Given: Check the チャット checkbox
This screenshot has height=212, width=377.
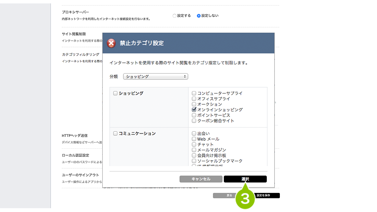Looking at the screenshot, I should (x=194, y=145).
